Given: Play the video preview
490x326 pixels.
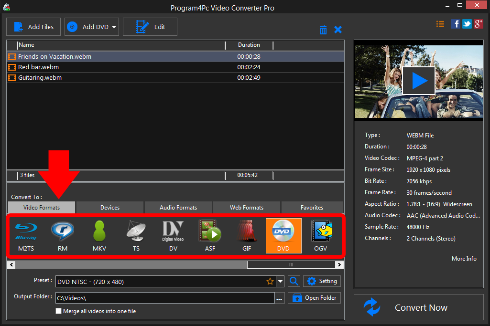Looking at the screenshot, I should 418,80.
